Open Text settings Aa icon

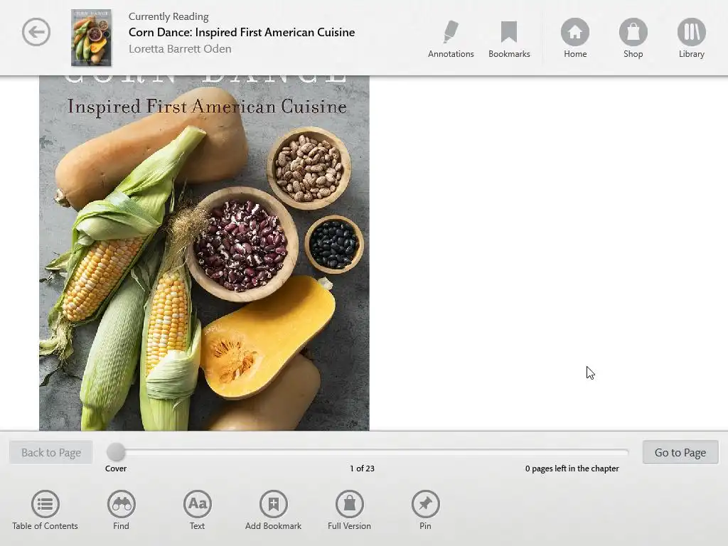(198, 504)
